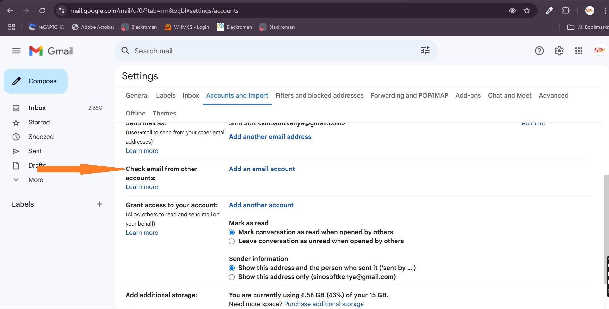This screenshot has width=609, height=309.
Task: Select Mark conversation as read option
Action: pos(232,232)
